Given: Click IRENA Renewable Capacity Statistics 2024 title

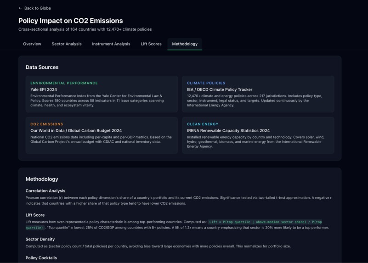Looking at the screenshot, I should point(228,130).
